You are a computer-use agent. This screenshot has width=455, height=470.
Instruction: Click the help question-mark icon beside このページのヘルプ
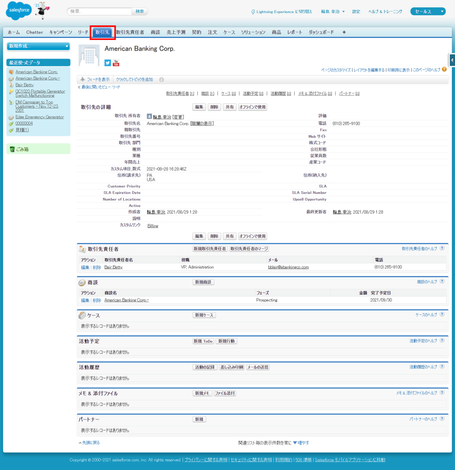pyautogui.click(x=444, y=69)
